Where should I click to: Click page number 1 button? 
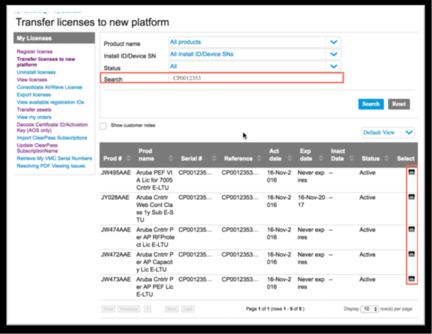tap(147, 309)
